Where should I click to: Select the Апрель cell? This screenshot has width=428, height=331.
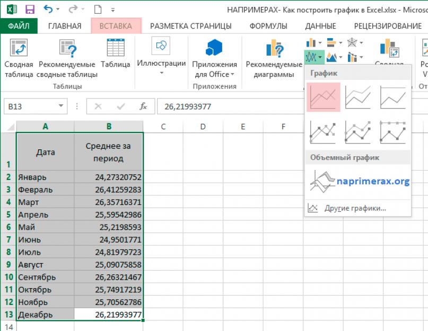click(45, 214)
